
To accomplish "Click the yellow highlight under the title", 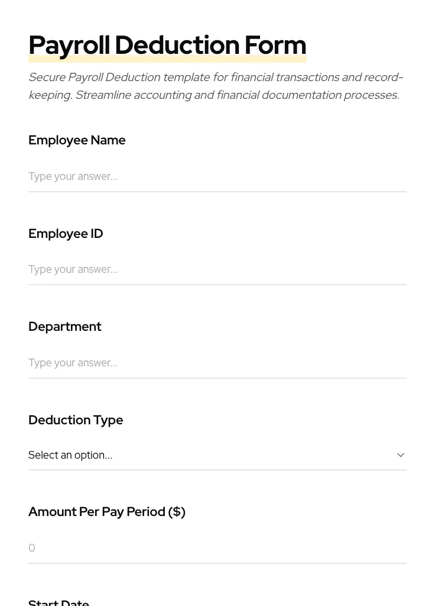I will [167, 59].
